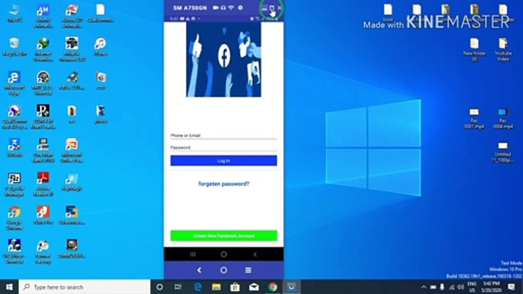This screenshot has width=523, height=294.
Task: Open settings gear in the SM A750GN title bar
Action: 240,8
